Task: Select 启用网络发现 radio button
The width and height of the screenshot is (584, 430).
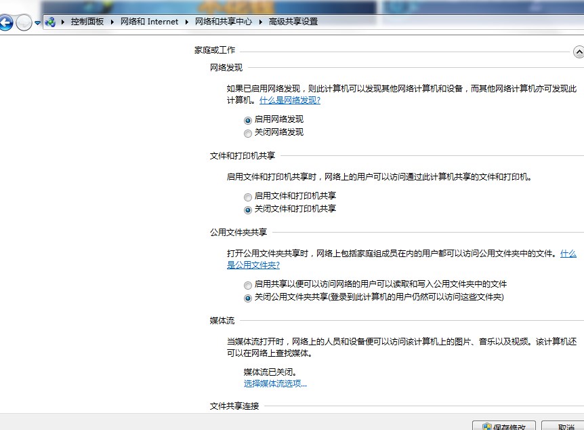Action: (248, 120)
